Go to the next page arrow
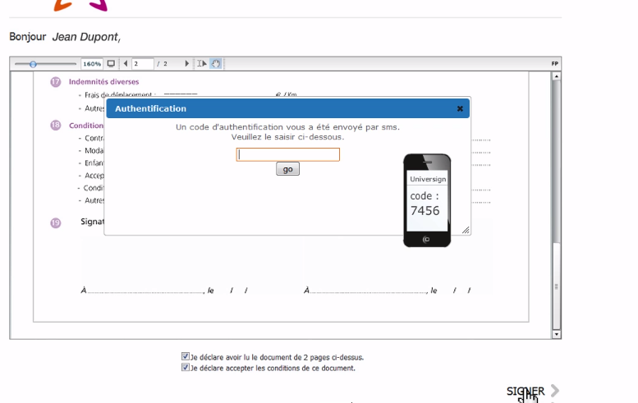Screen dimensions: 638x403 [186, 63]
